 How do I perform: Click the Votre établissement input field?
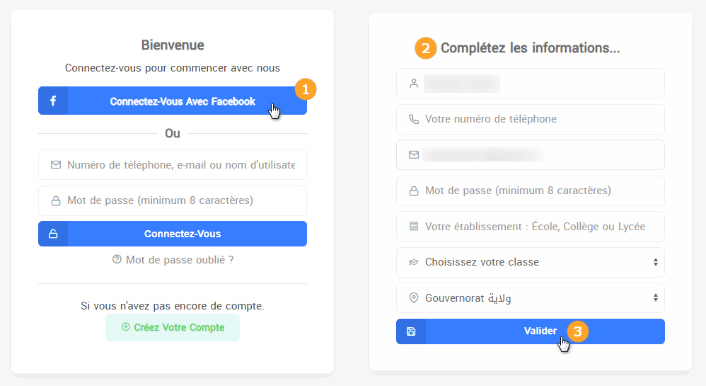538,227
